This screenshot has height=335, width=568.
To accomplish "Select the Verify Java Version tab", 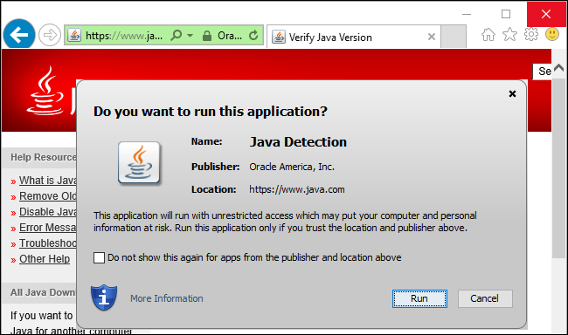I will pos(354,37).
